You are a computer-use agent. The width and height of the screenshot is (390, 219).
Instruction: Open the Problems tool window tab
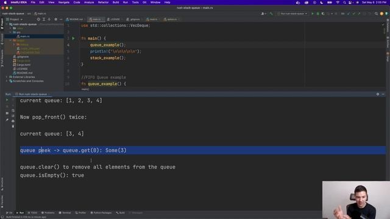point(48,213)
